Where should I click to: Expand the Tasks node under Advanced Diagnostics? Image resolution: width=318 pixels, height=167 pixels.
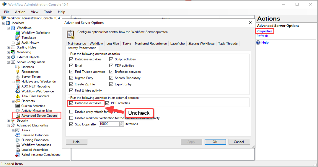tap(13, 130)
